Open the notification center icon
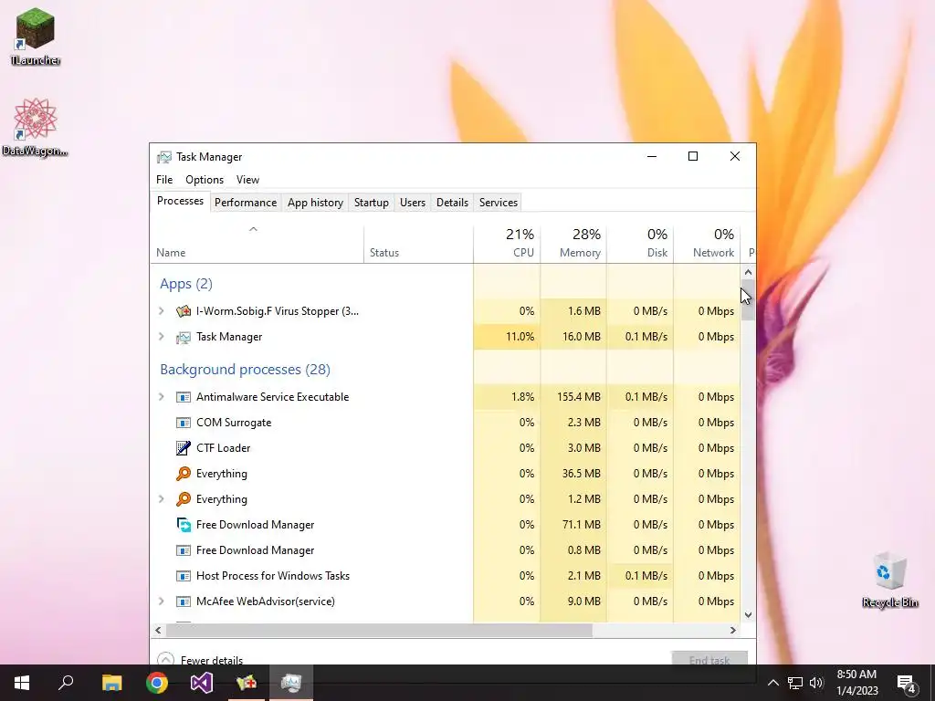The height and width of the screenshot is (701, 935). click(x=907, y=684)
